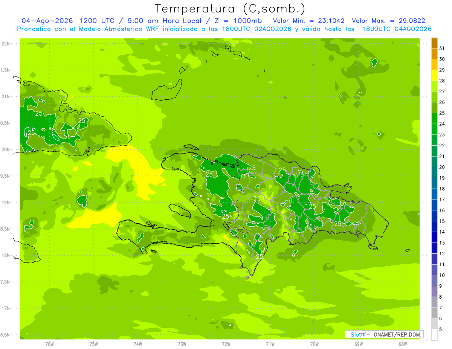
Task: Click the longitude label "73W"
Action: [x=182, y=344]
